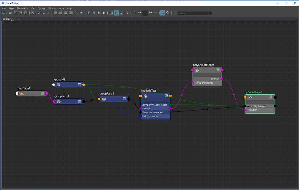The image size is (299, 190).
Task: Click the In Mesh port on pCubeShape1
Action: [245, 110]
